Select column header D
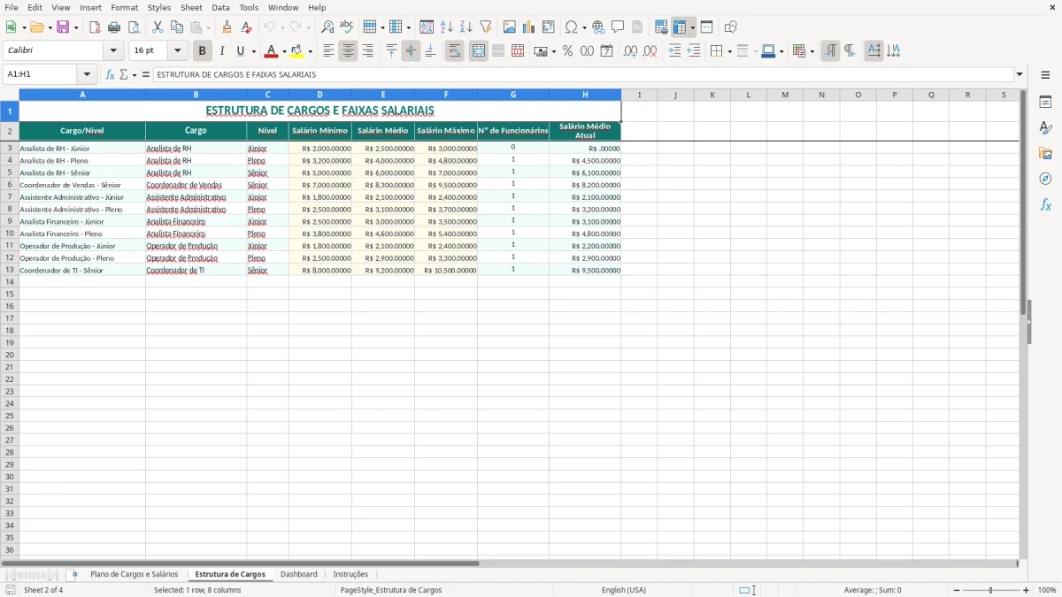The image size is (1062, 597). coord(319,95)
